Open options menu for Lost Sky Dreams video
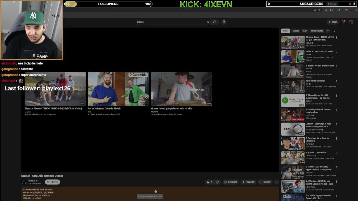Screen dimensions: 358x201 (336, 124)
